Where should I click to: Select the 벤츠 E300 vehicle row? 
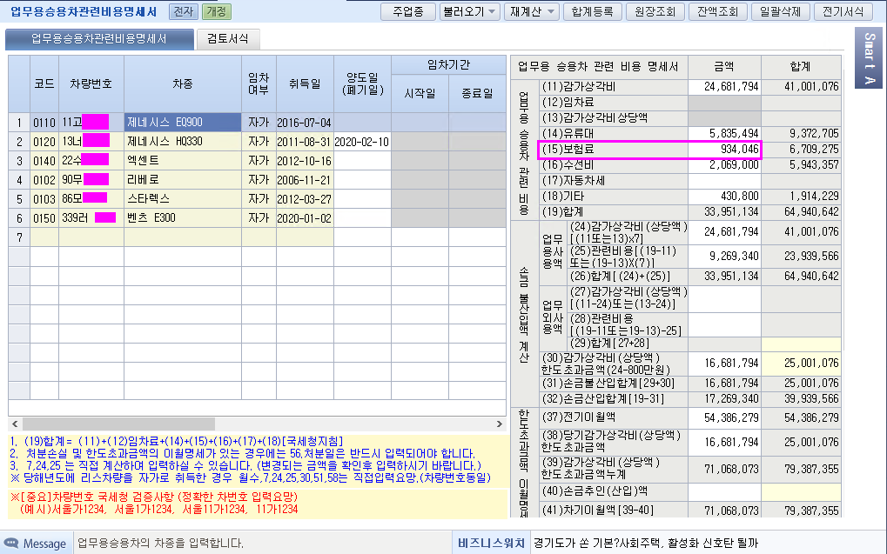coord(183,217)
